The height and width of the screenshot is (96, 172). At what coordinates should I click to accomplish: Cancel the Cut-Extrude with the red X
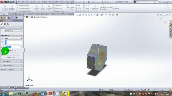[x=5, y=24]
